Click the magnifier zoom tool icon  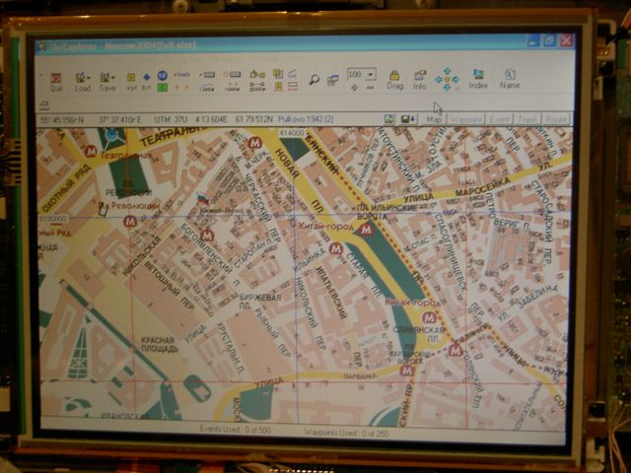pos(315,79)
